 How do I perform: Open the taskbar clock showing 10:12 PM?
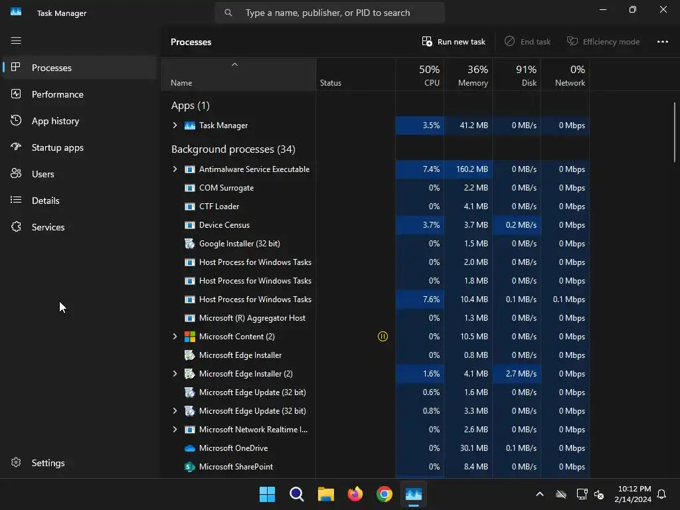(633, 494)
